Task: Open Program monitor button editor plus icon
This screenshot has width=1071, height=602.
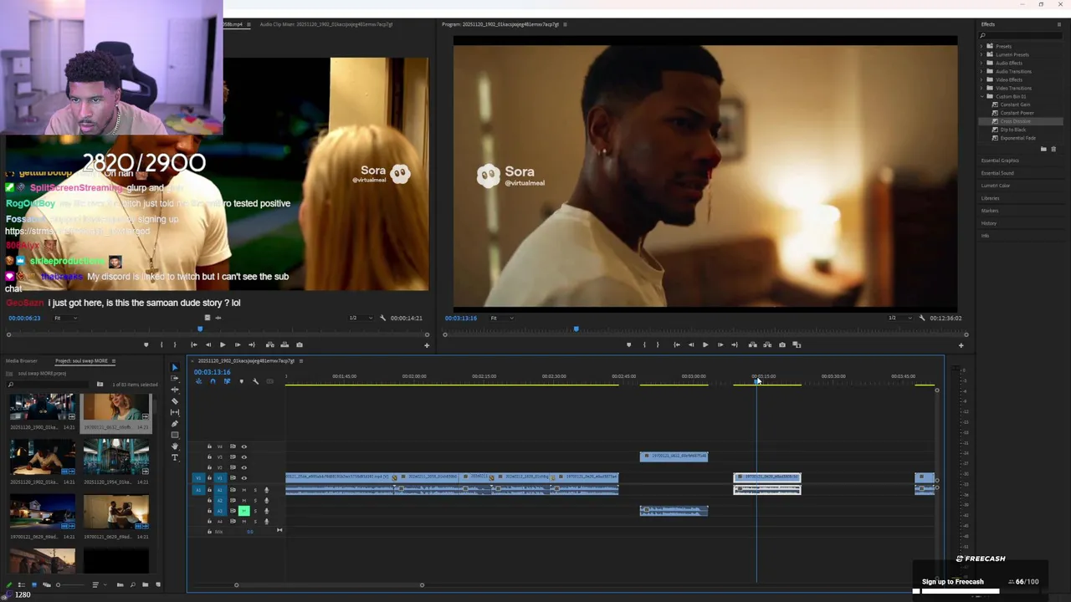Action: (x=961, y=344)
